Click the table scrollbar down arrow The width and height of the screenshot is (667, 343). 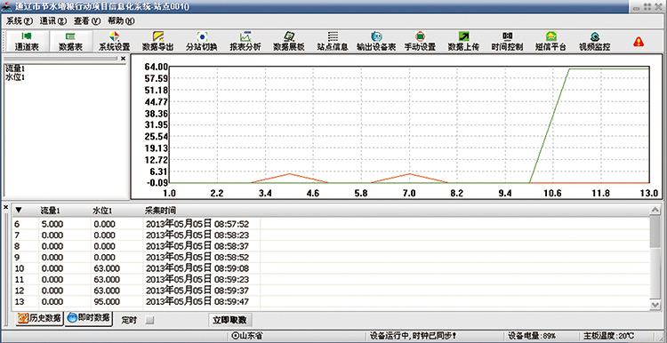click(655, 304)
